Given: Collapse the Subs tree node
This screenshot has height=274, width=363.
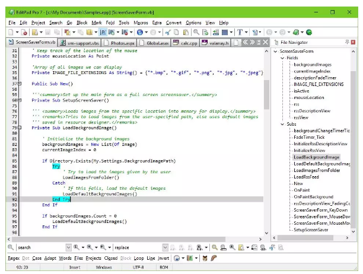Looking at the screenshot, I should [282, 125].
